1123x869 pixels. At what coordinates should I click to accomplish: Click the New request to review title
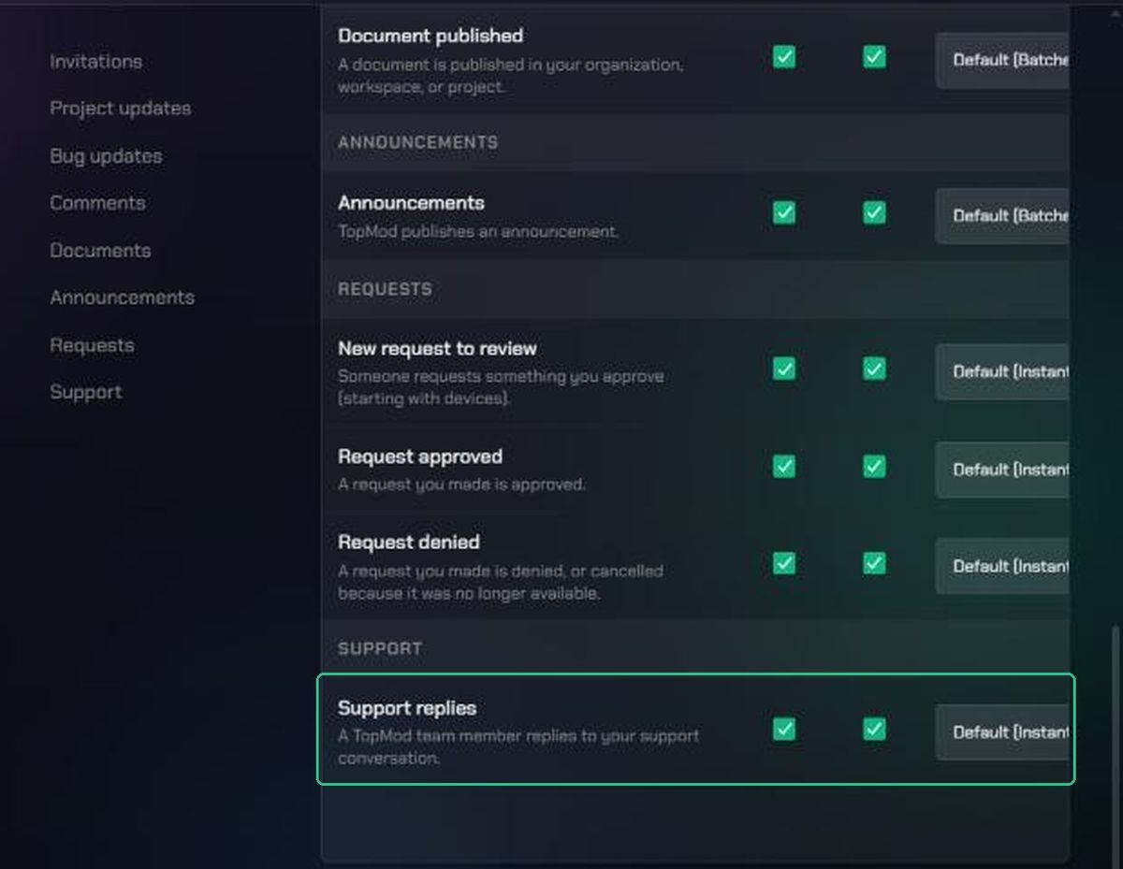(437, 349)
